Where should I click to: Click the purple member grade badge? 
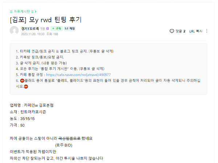pyautogui.click(x=47, y=28)
